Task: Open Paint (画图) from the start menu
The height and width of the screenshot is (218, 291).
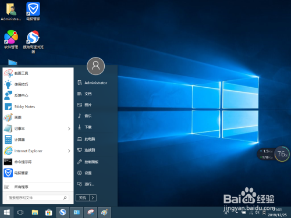Action: (38, 117)
